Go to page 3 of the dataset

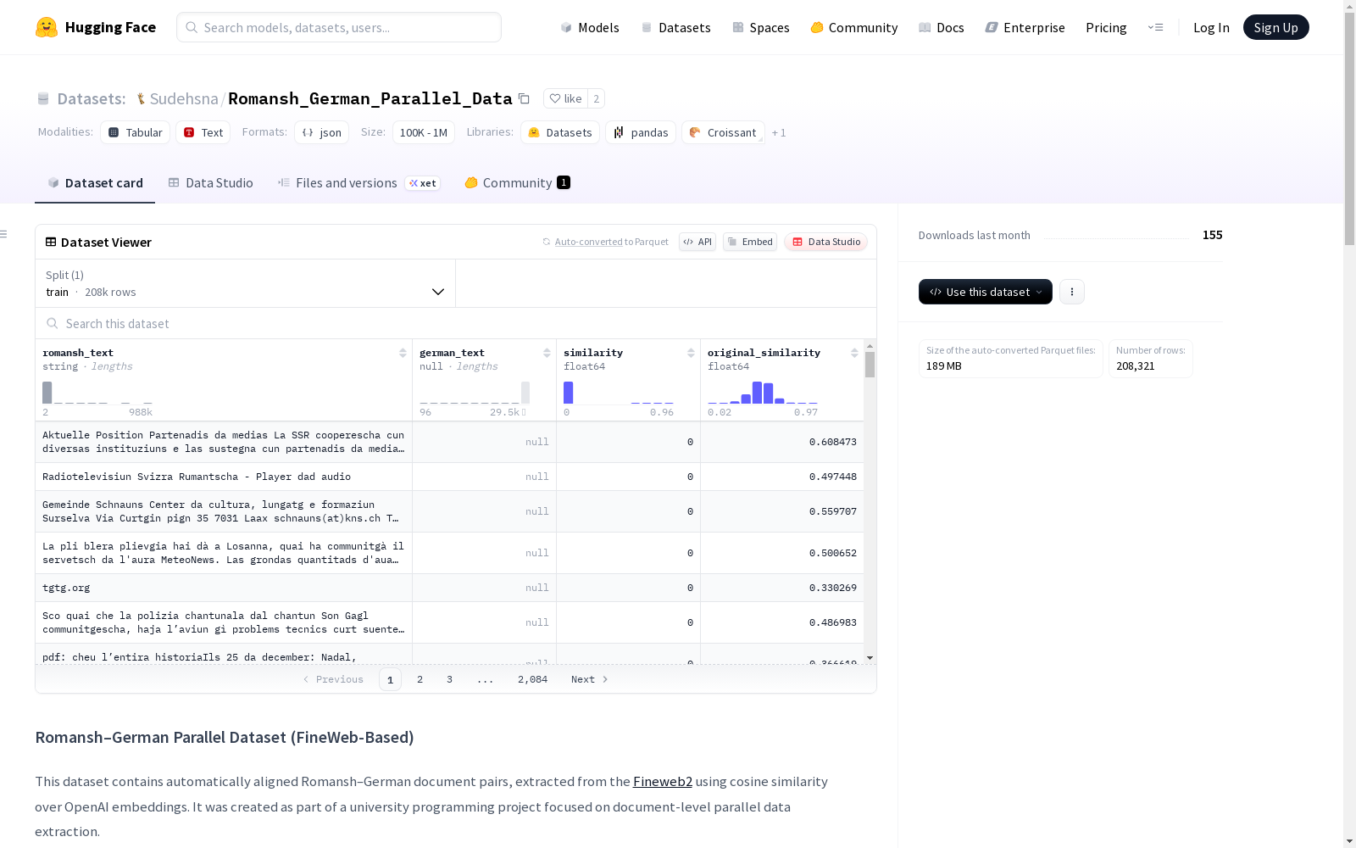pos(449,679)
